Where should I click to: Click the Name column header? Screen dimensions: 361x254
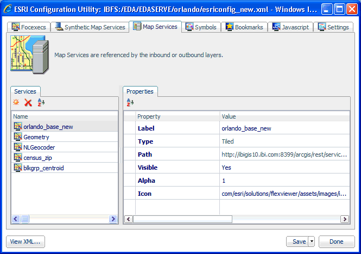point(65,116)
